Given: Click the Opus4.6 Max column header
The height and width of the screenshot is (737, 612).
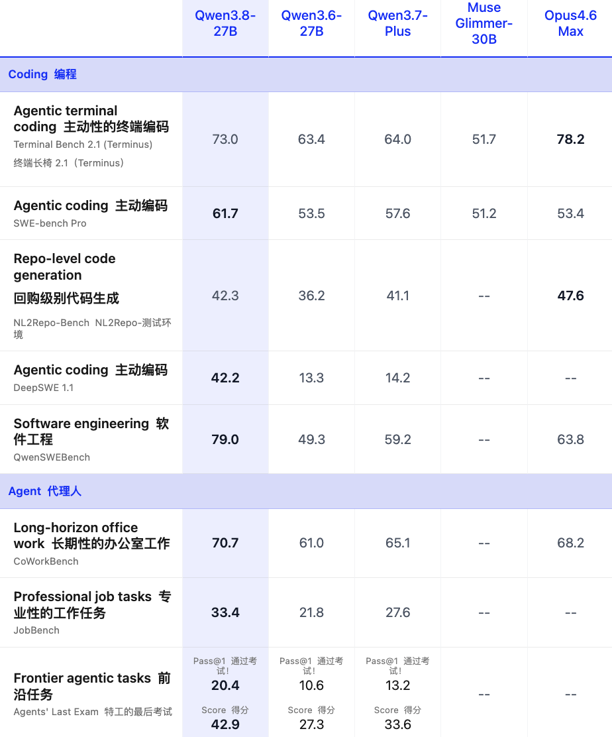Looking at the screenshot, I should pyautogui.click(x=570, y=23).
